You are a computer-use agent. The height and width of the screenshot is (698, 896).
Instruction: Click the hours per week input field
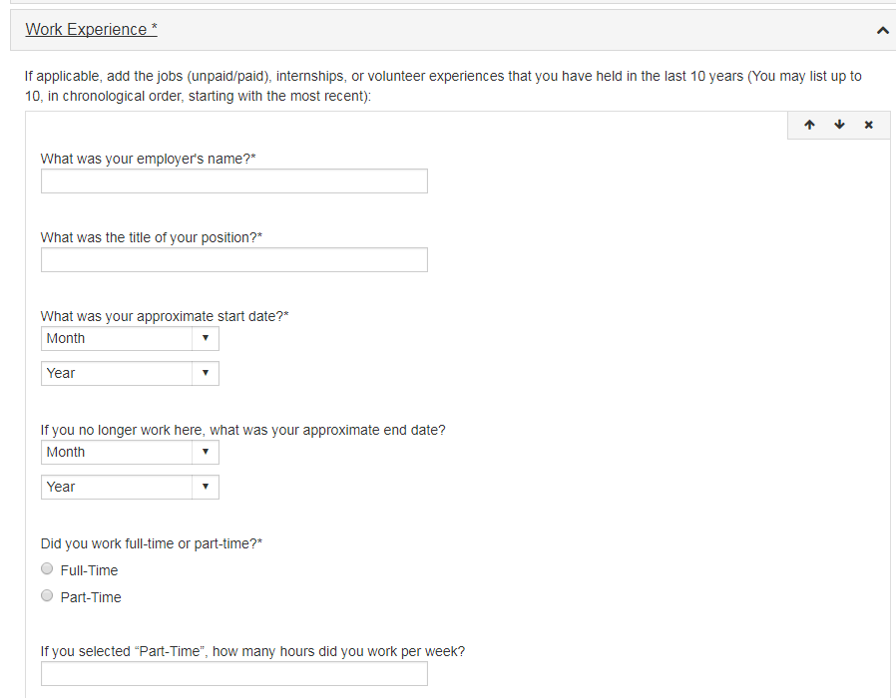point(233,674)
